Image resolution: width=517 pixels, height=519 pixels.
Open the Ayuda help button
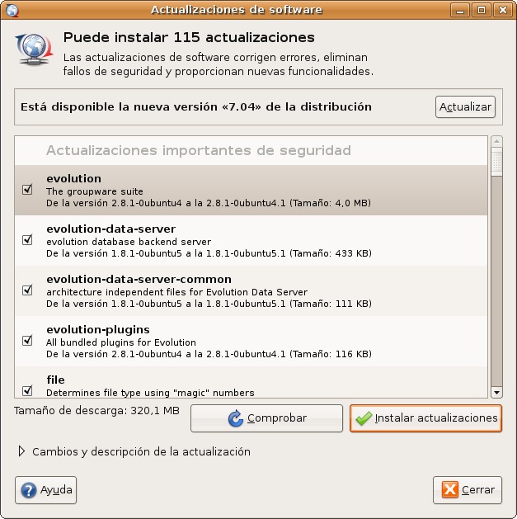[45, 490]
